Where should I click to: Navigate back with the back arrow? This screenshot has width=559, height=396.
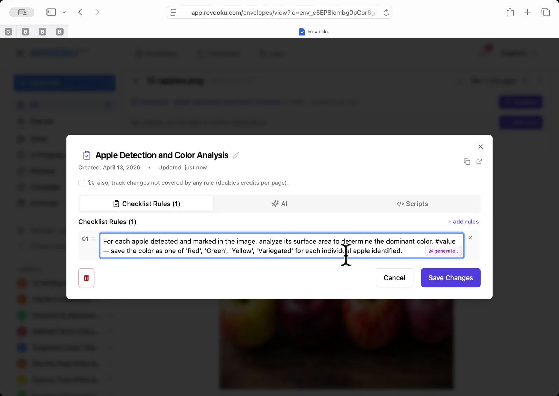click(x=80, y=12)
